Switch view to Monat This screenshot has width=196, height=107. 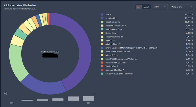click(146, 7)
